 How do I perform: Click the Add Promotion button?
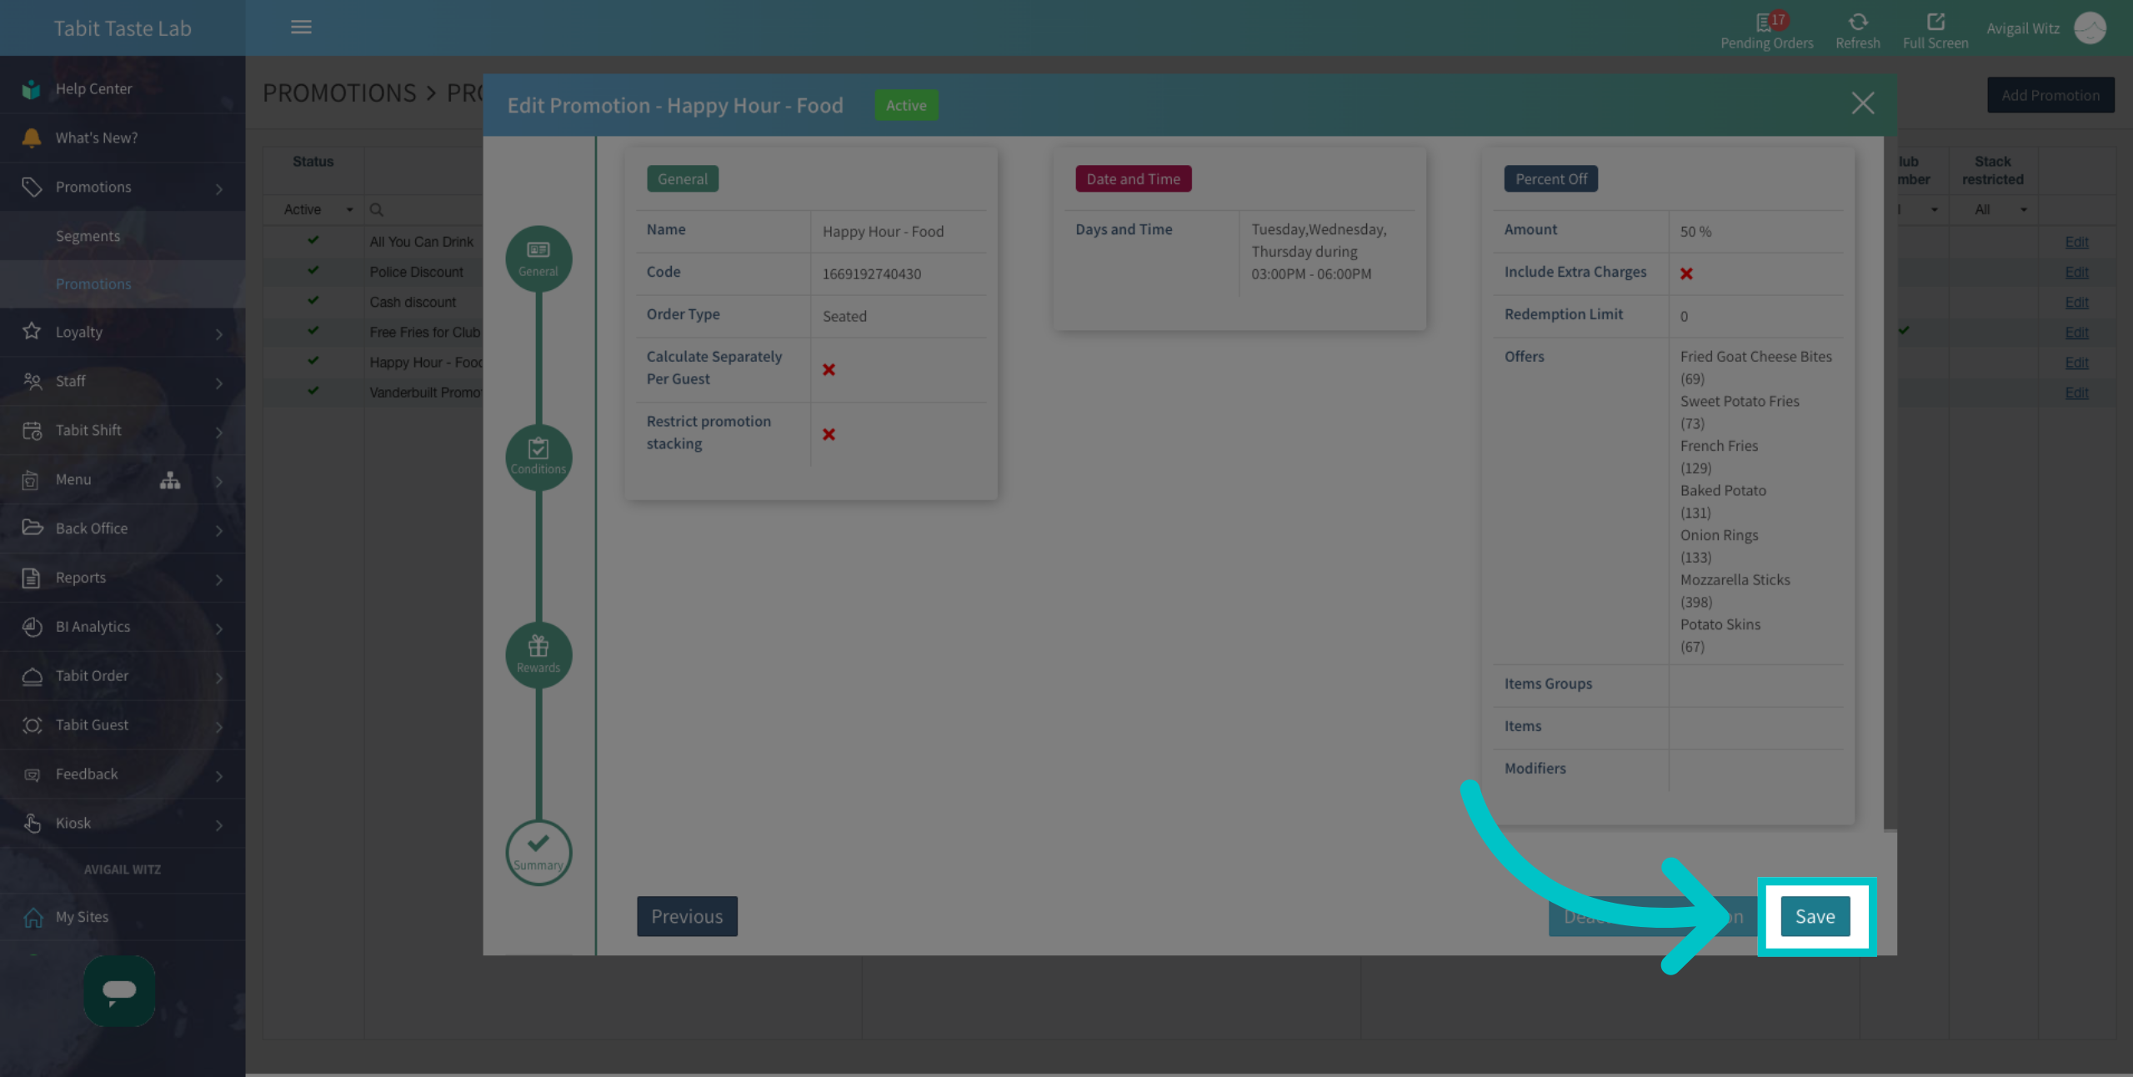click(x=2050, y=95)
